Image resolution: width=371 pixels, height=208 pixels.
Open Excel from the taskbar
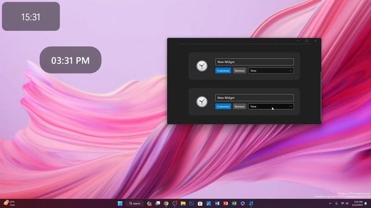pyautogui.click(x=234, y=203)
